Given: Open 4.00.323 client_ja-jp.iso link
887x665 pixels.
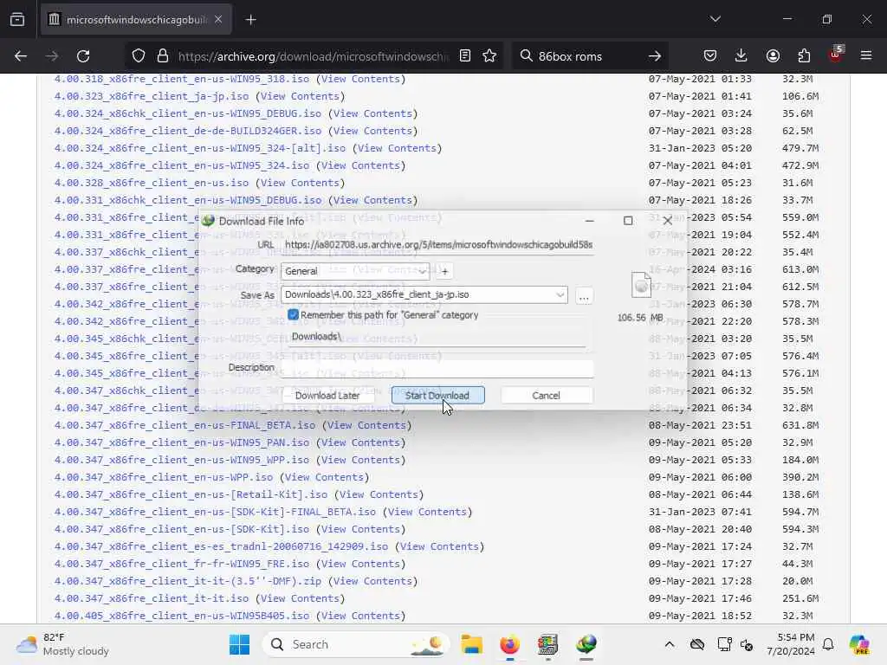Looking at the screenshot, I should click(x=151, y=96).
